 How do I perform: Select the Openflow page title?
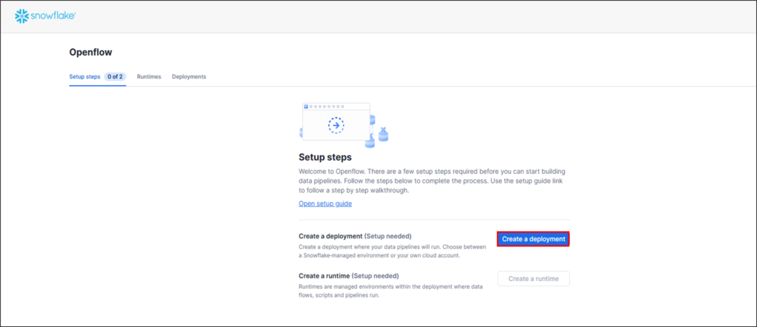[x=91, y=53]
